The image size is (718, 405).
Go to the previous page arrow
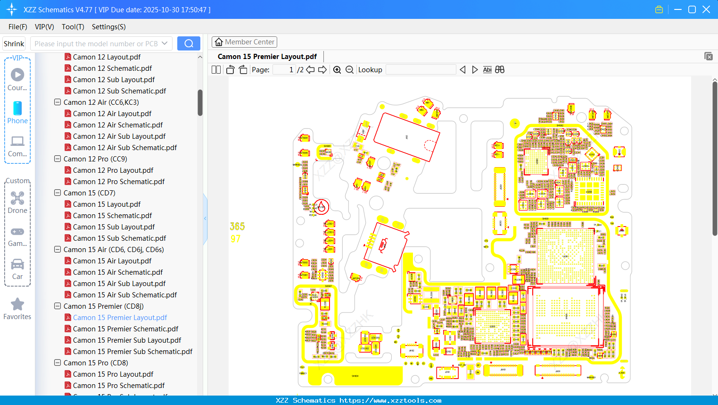click(310, 70)
